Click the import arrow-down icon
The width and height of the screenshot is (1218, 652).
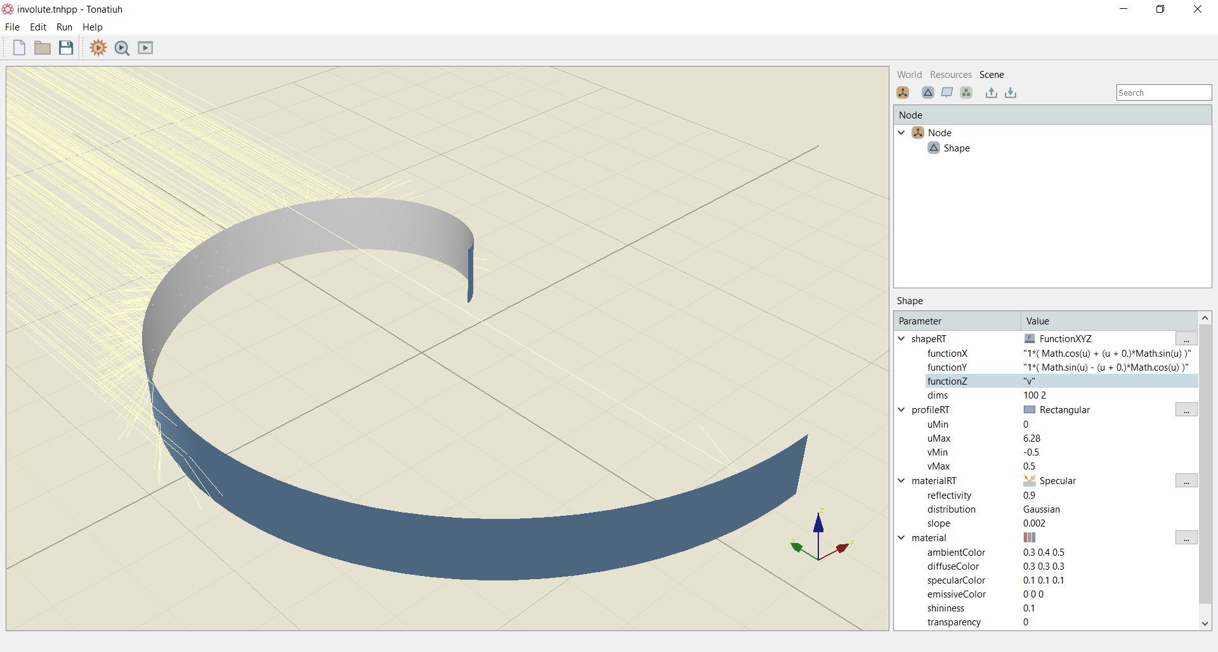(x=1011, y=93)
